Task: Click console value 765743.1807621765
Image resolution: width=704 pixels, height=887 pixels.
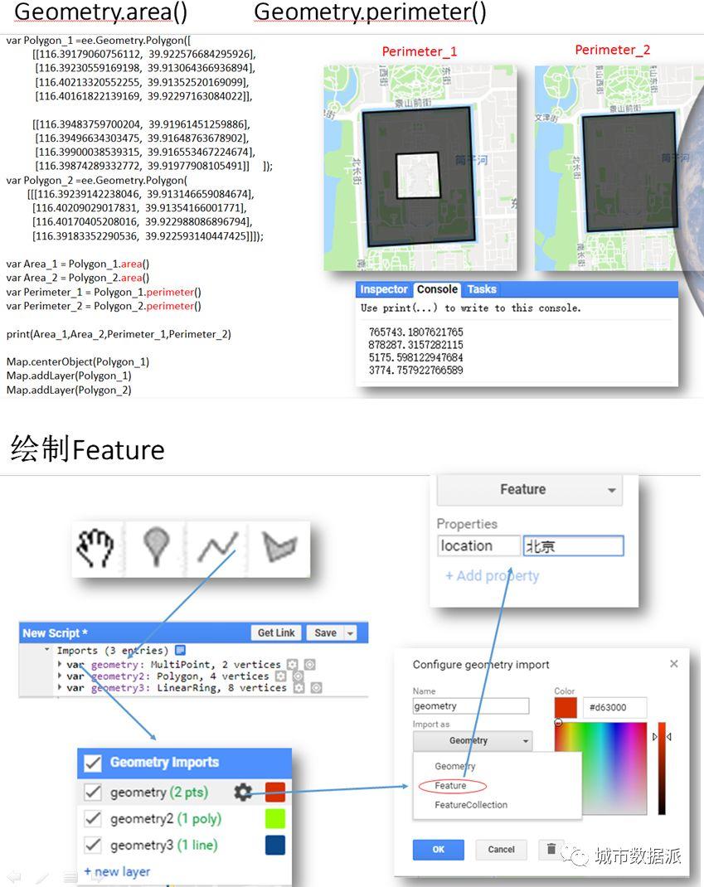Action: coord(416,332)
